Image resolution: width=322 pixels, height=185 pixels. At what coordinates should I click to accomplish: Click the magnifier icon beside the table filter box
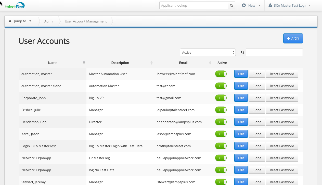pyautogui.click(x=242, y=52)
